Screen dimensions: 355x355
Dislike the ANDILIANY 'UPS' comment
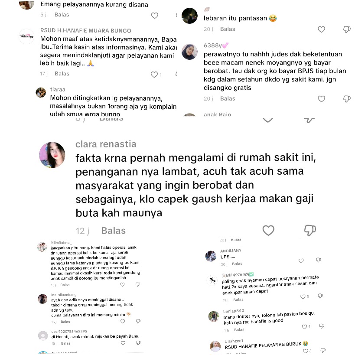[x=319, y=260]
